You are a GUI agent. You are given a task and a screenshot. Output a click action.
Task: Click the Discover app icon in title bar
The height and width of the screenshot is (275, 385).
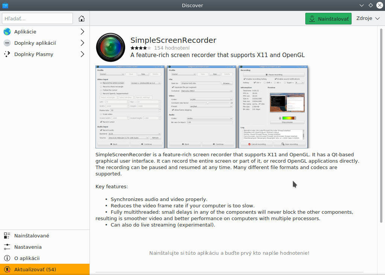(5, 5)
